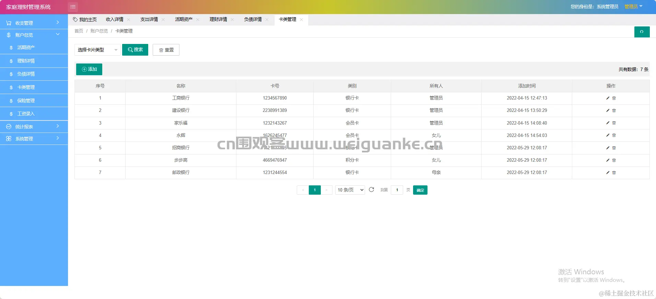Click the 添加时间 column header
656x299 pixels.
click(x=527, y=86)
